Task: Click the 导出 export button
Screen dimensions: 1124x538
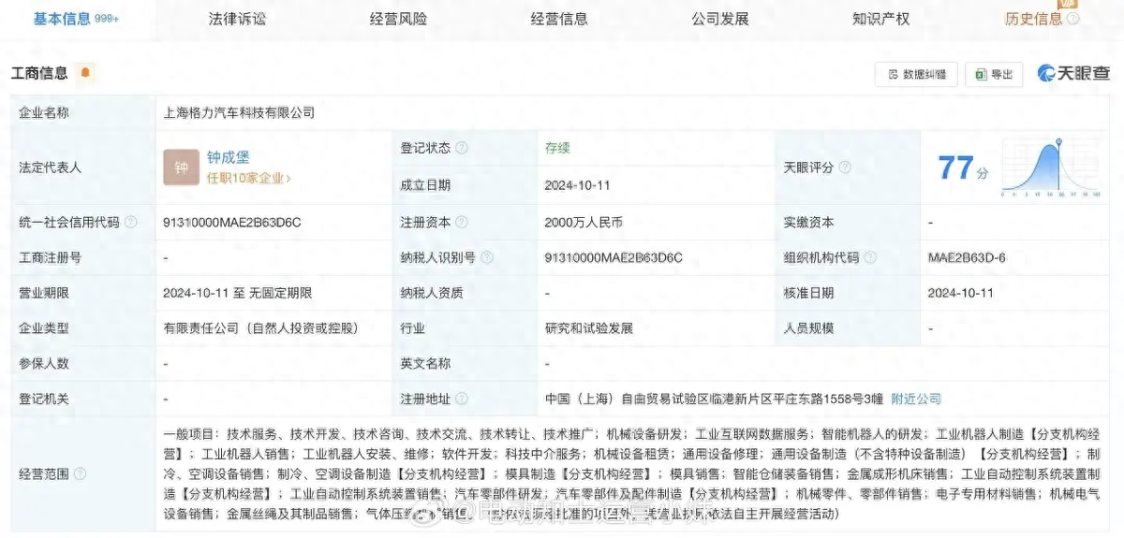Action: click(x=994, y=75)
